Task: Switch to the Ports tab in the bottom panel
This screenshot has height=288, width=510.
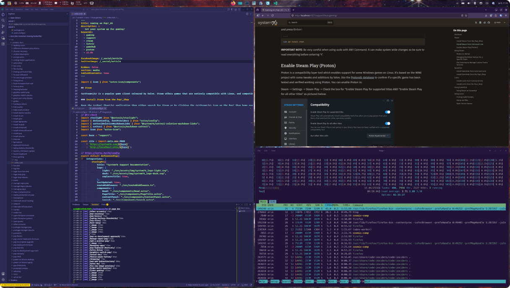Action: (x=103, y=204)
